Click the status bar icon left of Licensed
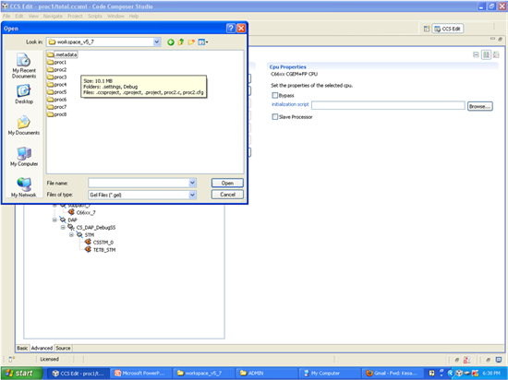The image size is (508, 380). tap(11, 360)
